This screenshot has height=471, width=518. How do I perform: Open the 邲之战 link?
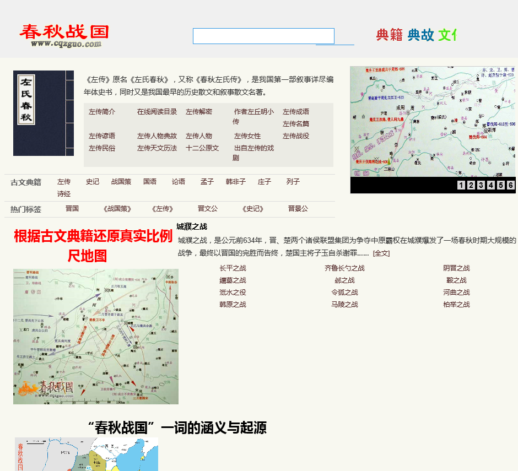point(344,280)
